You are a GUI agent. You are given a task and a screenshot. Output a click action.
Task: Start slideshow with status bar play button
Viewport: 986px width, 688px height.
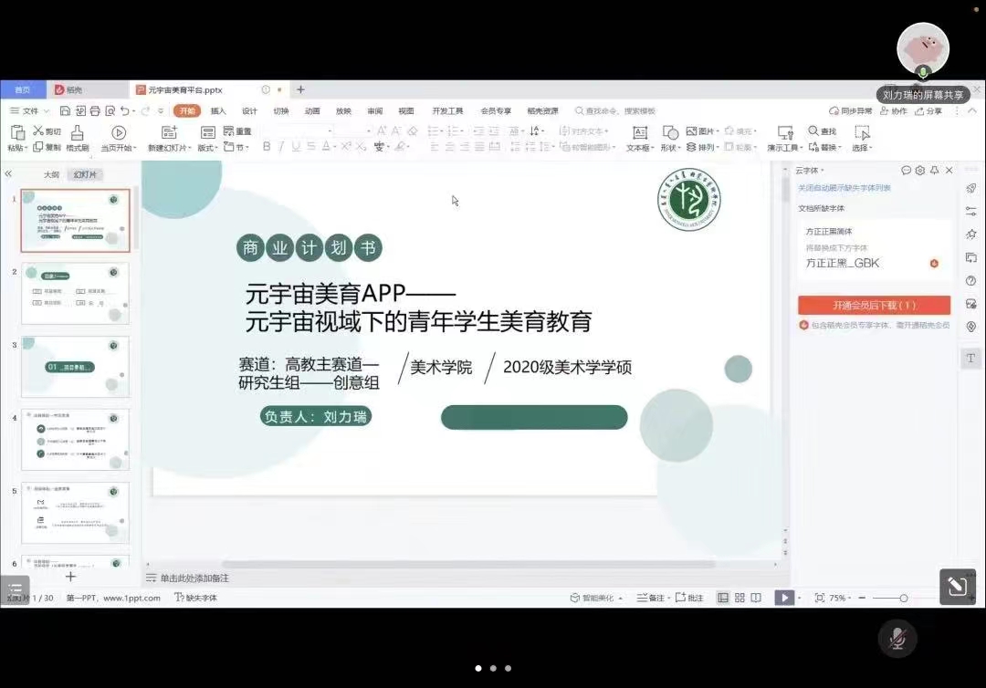pyautogui.click(x=784, y=598)
